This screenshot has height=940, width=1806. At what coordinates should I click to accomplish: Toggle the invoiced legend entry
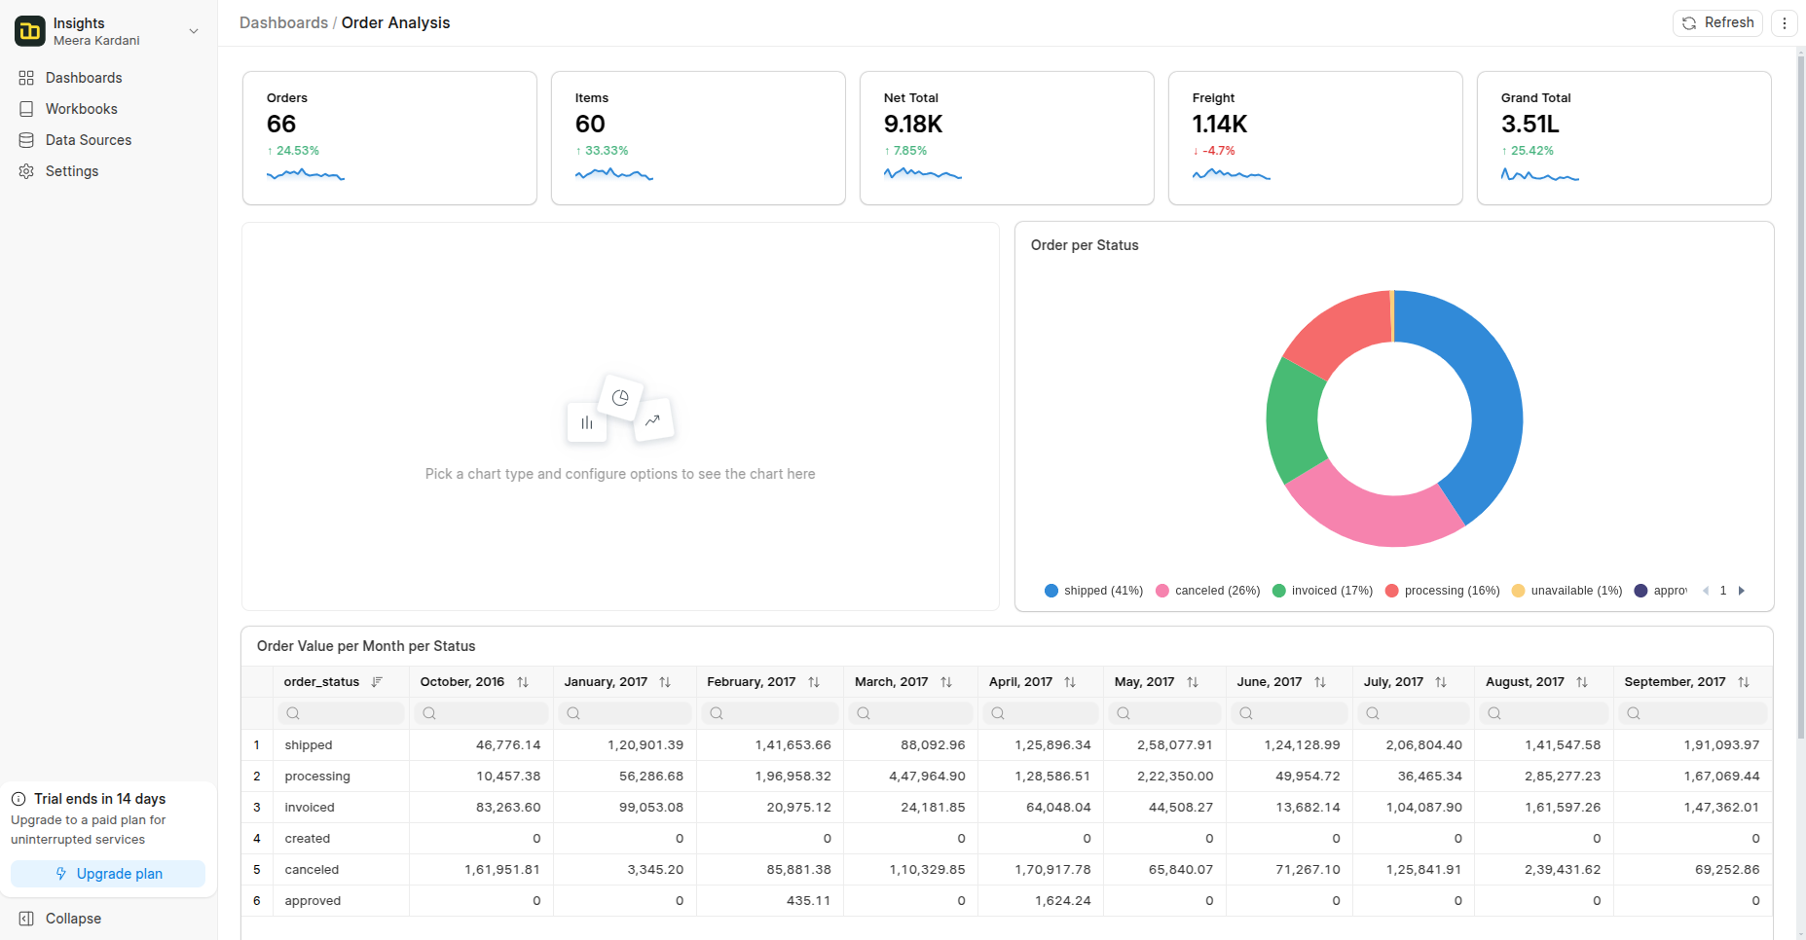(x=1322, y=591)
